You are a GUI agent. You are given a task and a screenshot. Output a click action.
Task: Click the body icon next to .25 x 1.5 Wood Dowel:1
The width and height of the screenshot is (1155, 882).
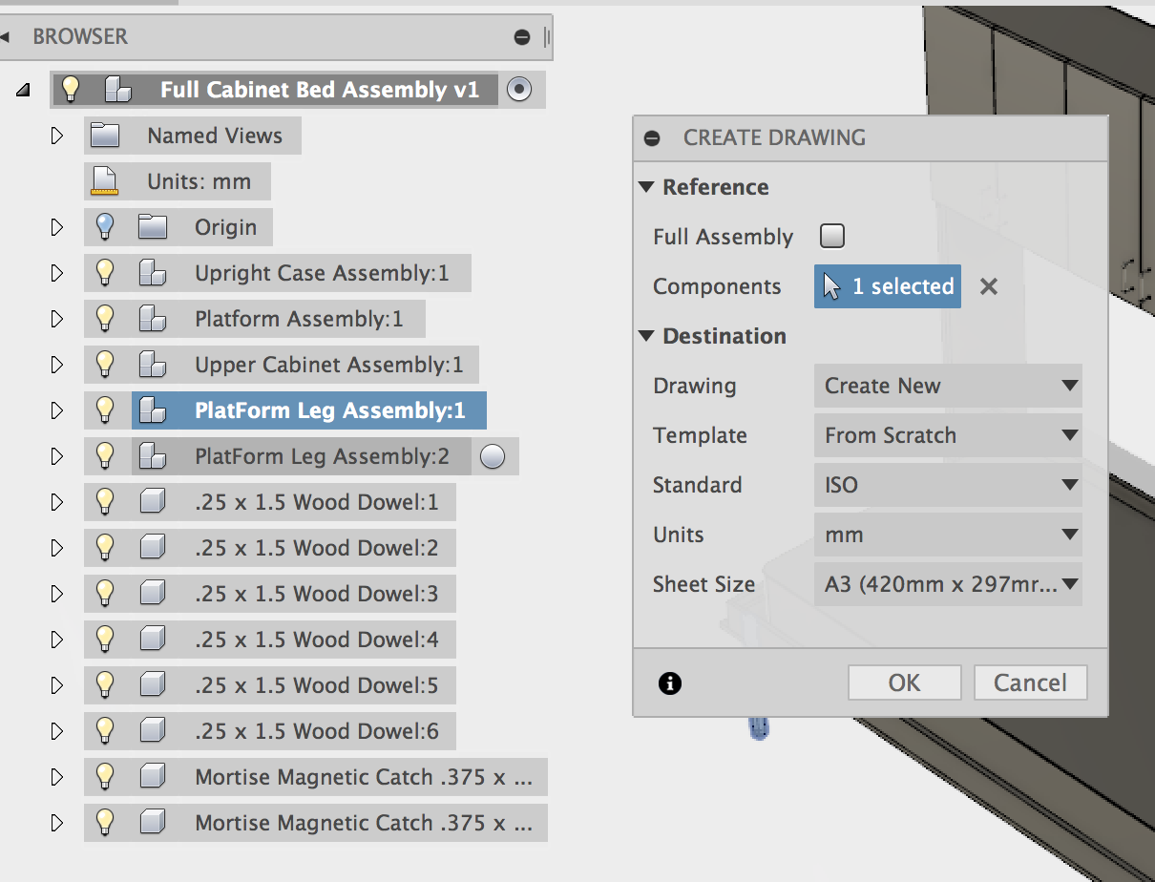pos(152,501)
